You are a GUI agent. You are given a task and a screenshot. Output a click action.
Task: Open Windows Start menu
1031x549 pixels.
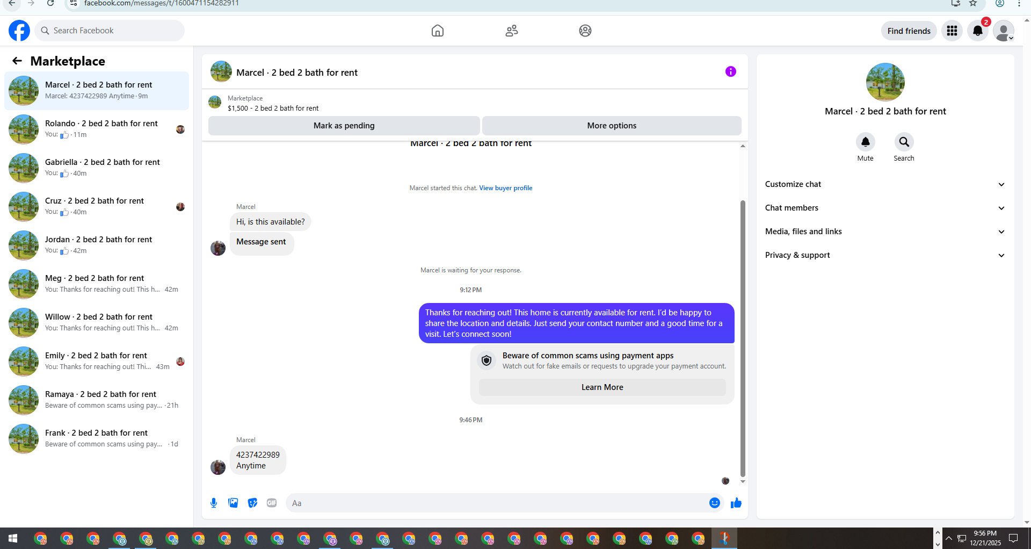(13, 538)
